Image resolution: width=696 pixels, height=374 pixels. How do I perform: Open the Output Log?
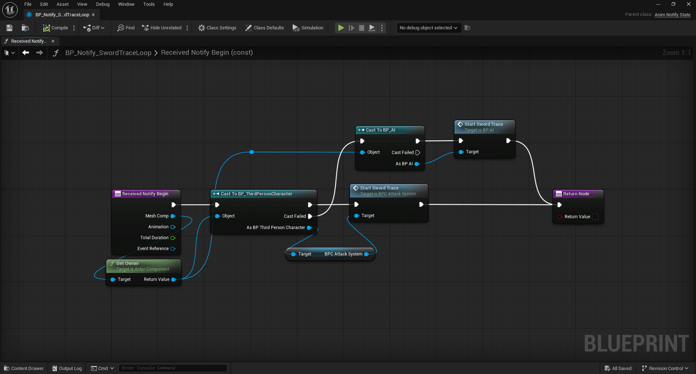[x=67, y=368]
